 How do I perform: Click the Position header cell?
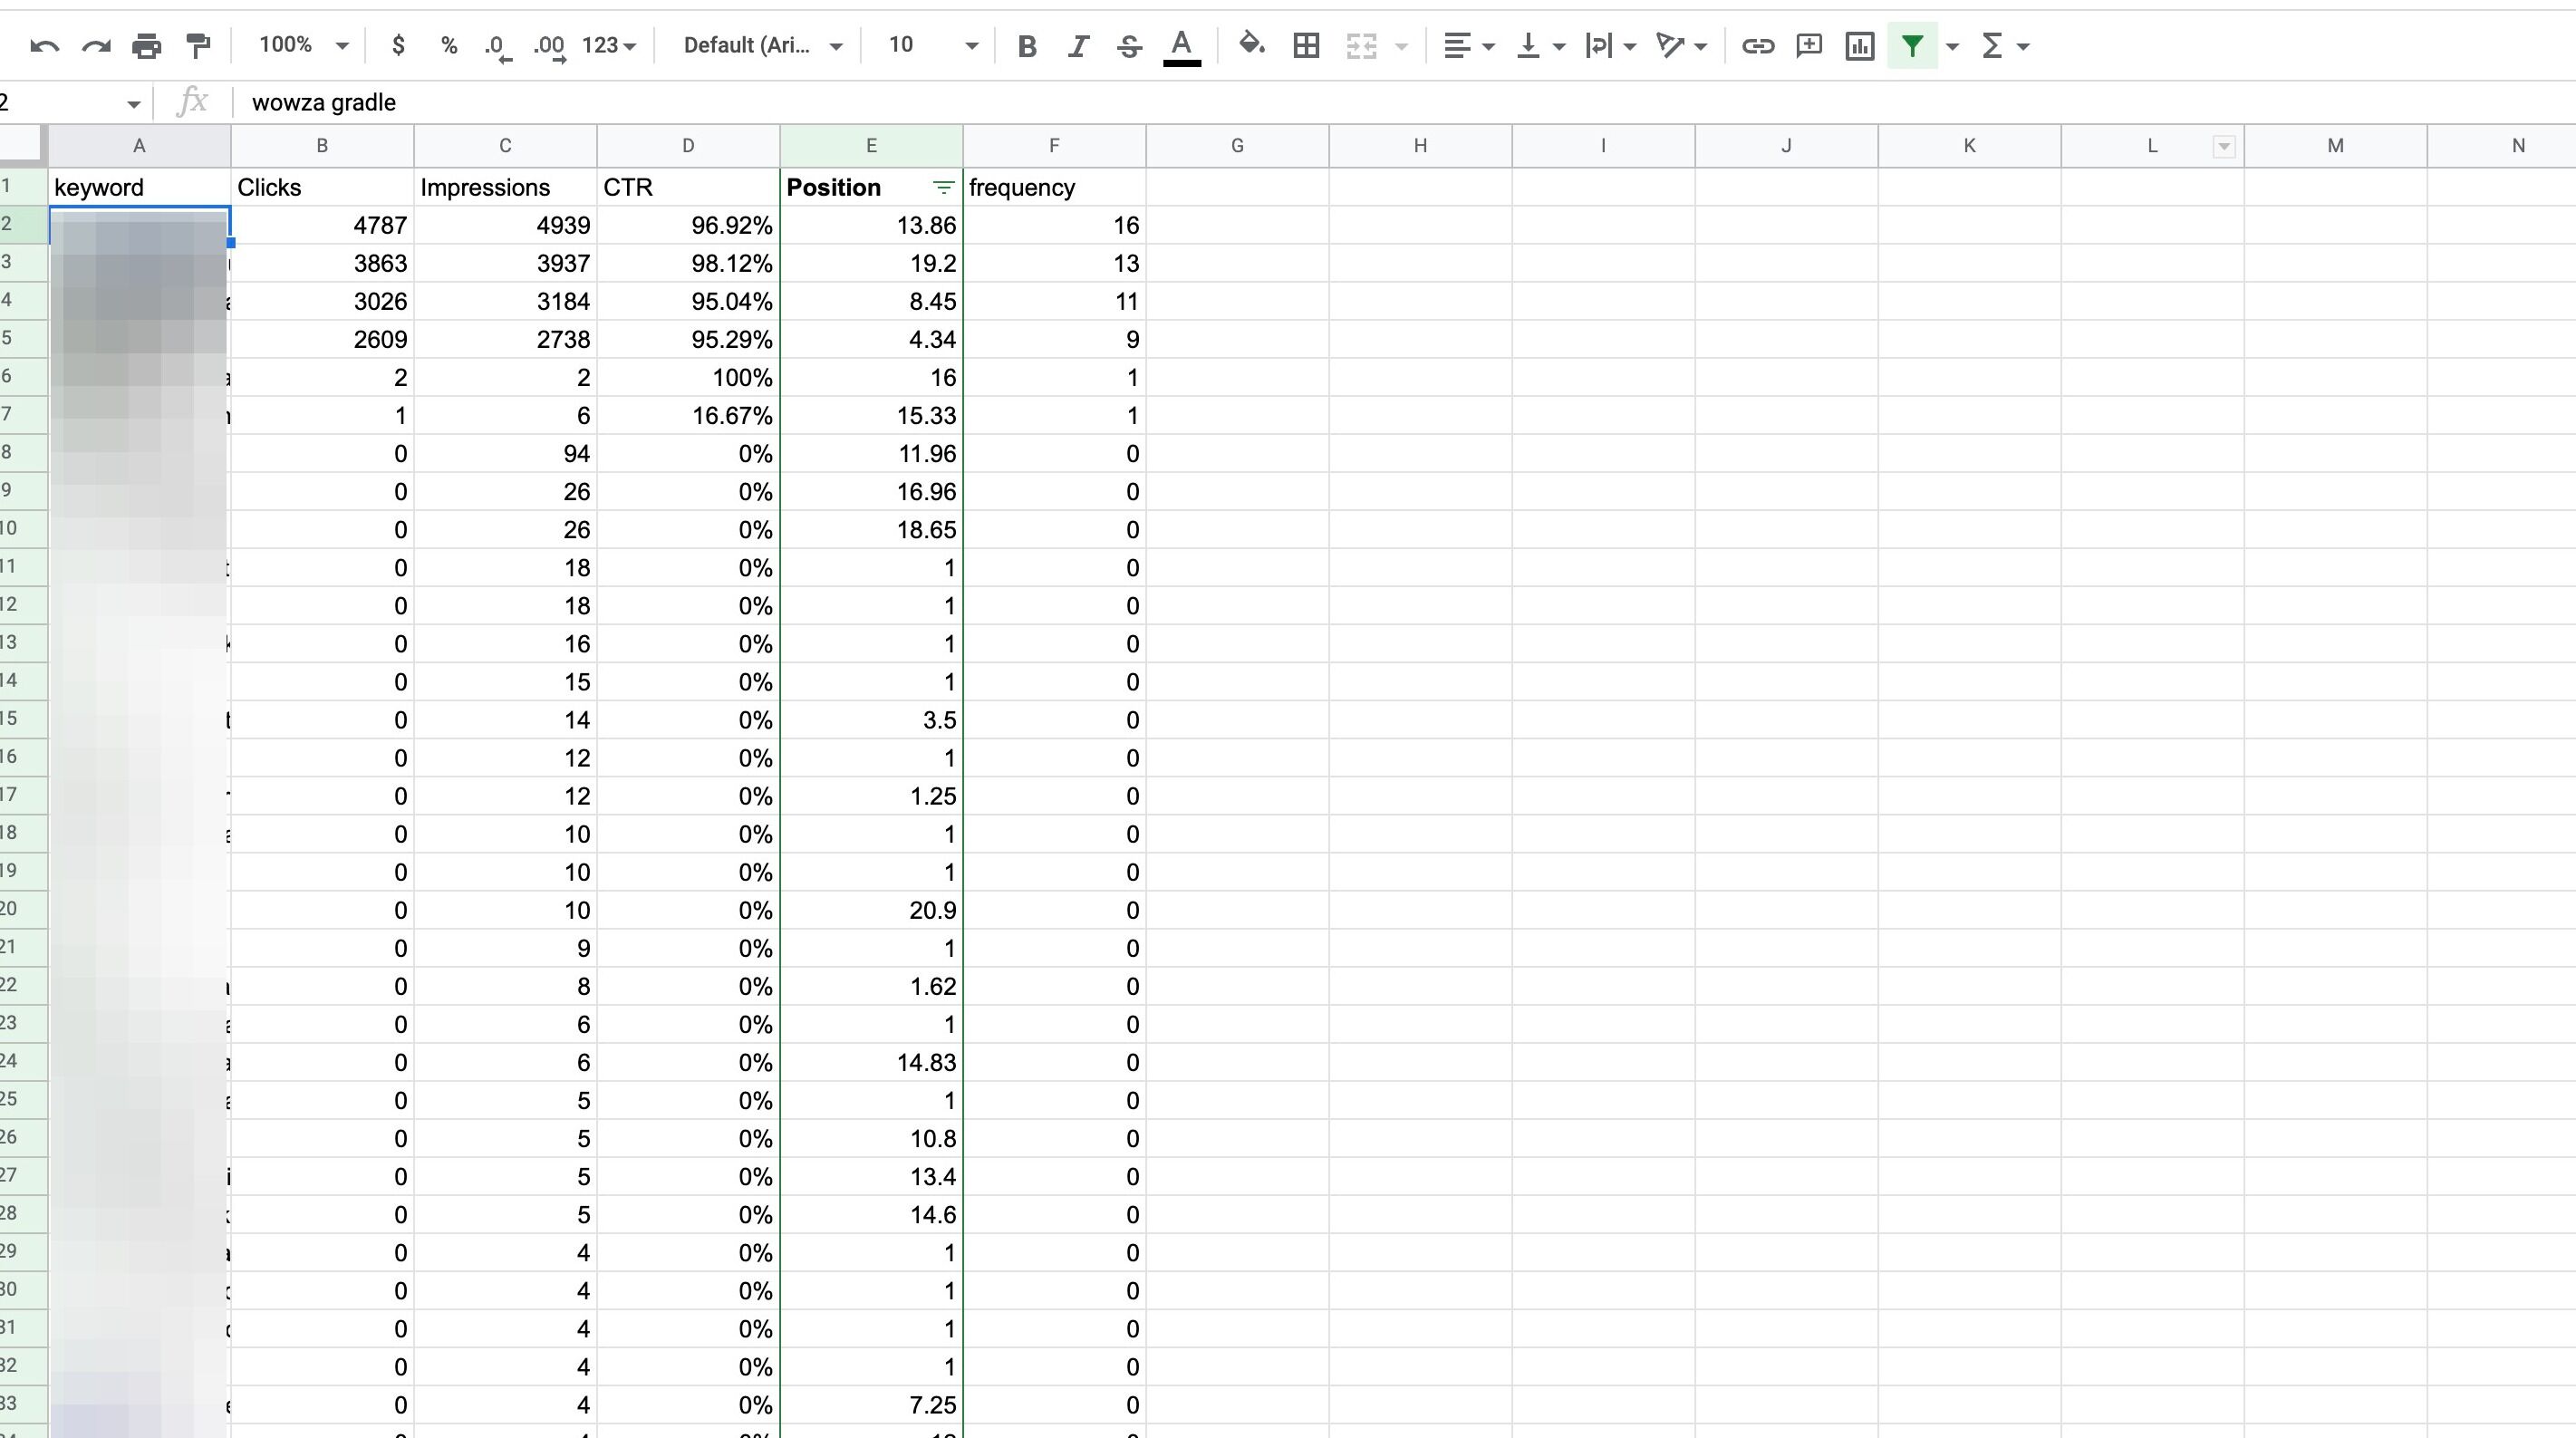click(871, 188)
